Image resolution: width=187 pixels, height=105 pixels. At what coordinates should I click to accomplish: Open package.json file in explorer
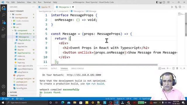pyautogui.click(x=22, y=82)
